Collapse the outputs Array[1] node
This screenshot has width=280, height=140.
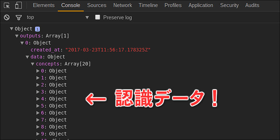point(17,36)
